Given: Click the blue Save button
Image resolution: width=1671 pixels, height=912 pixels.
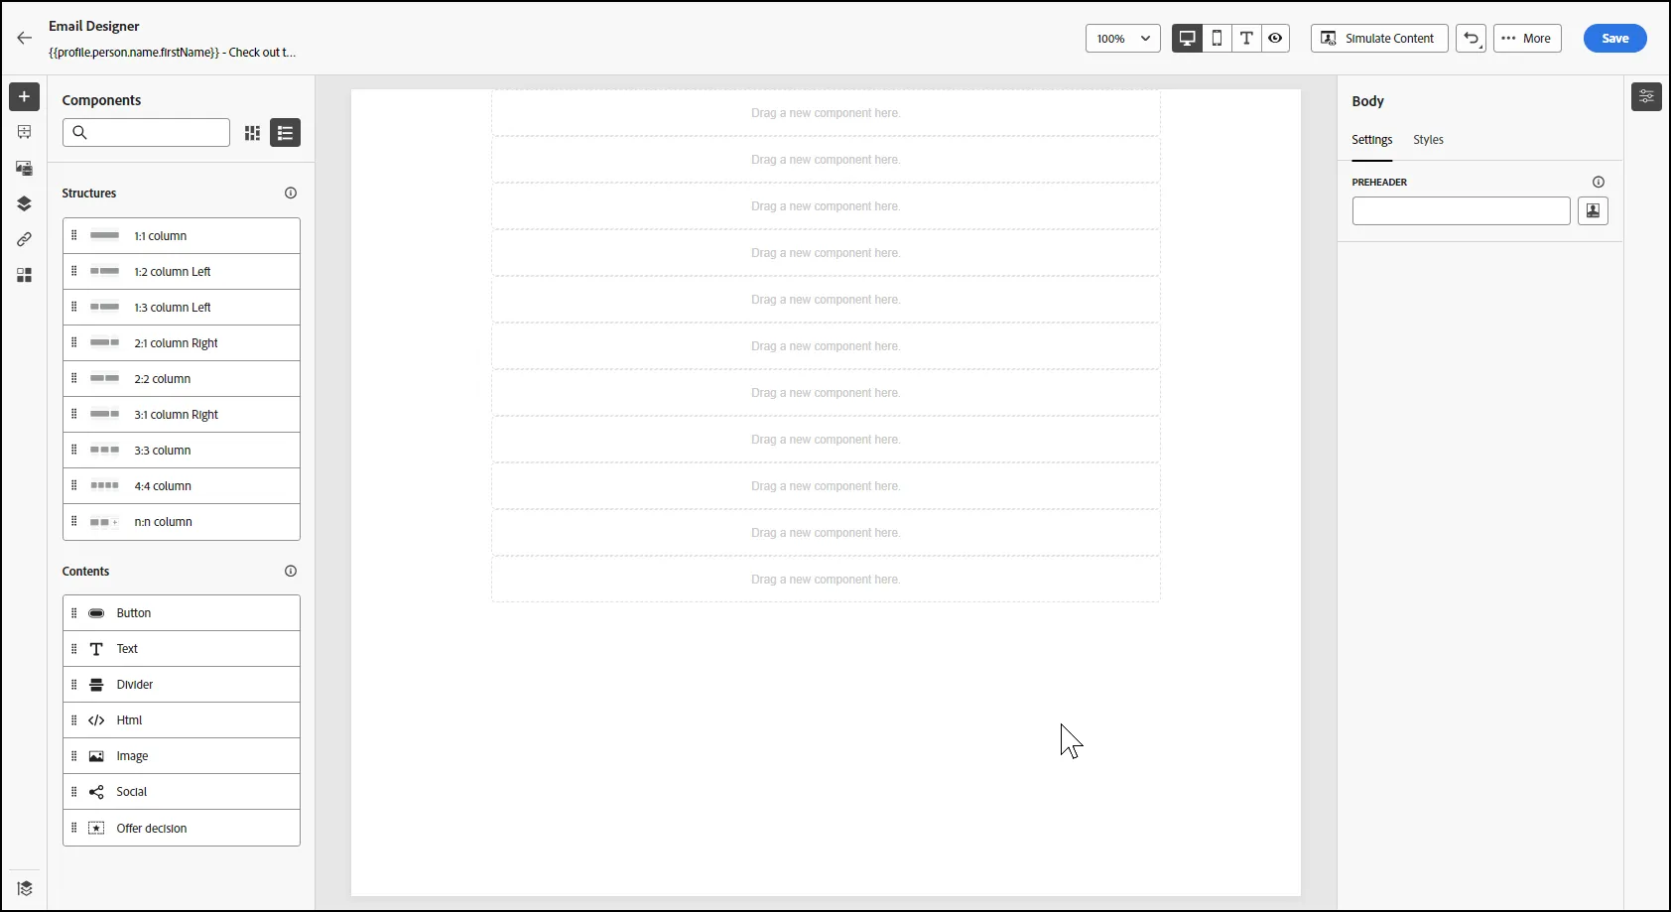Looking at the screenshot, I should (1615, 39).
